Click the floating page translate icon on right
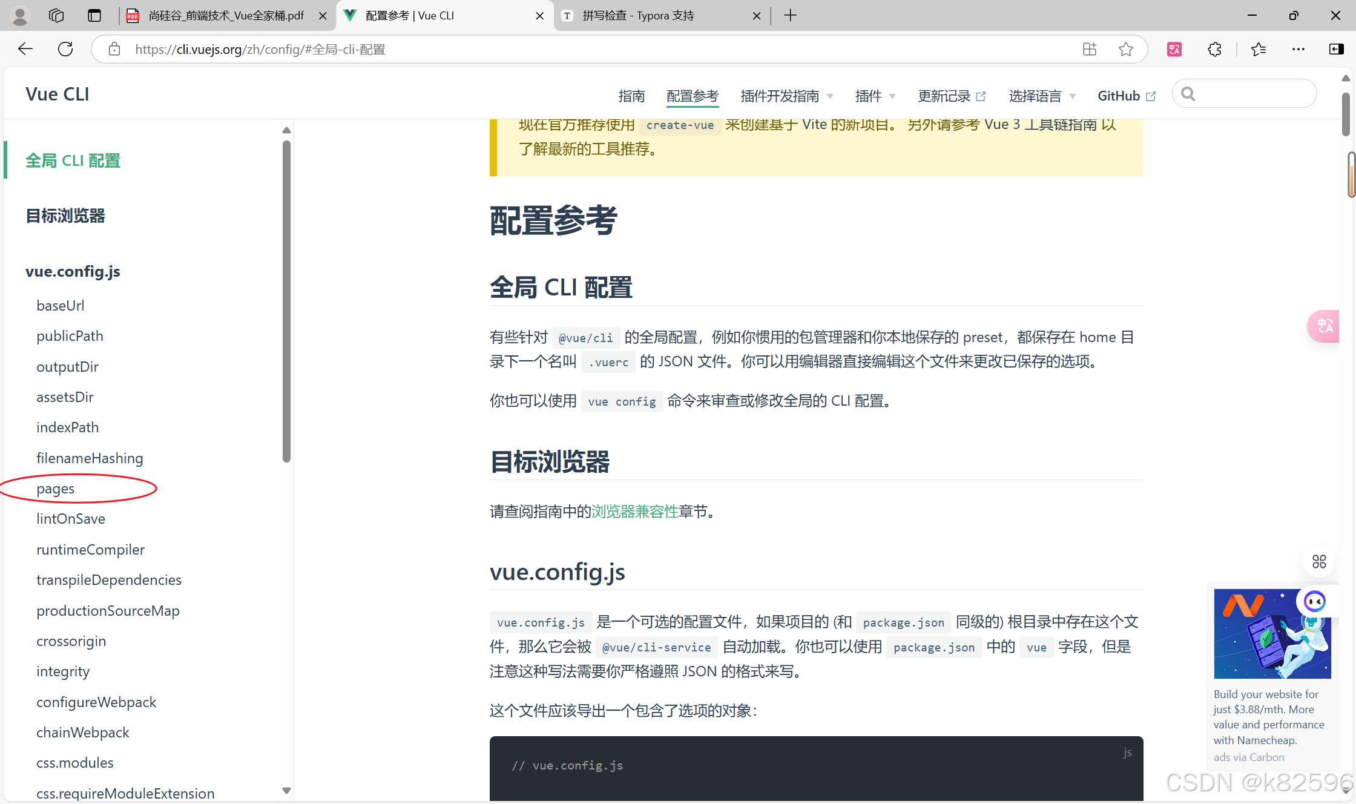Viewport: 1356px width, 804px height. (x=1324, y=326)
